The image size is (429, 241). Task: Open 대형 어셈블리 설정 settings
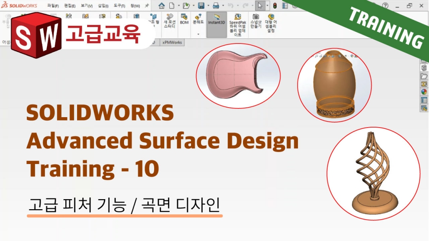(x=271, y=23)
